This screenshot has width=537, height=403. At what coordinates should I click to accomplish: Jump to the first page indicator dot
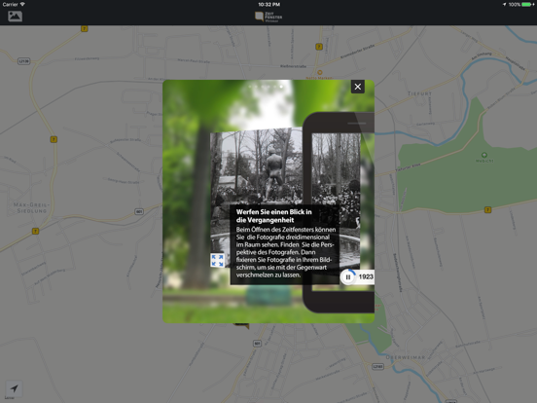click(250, 87)
